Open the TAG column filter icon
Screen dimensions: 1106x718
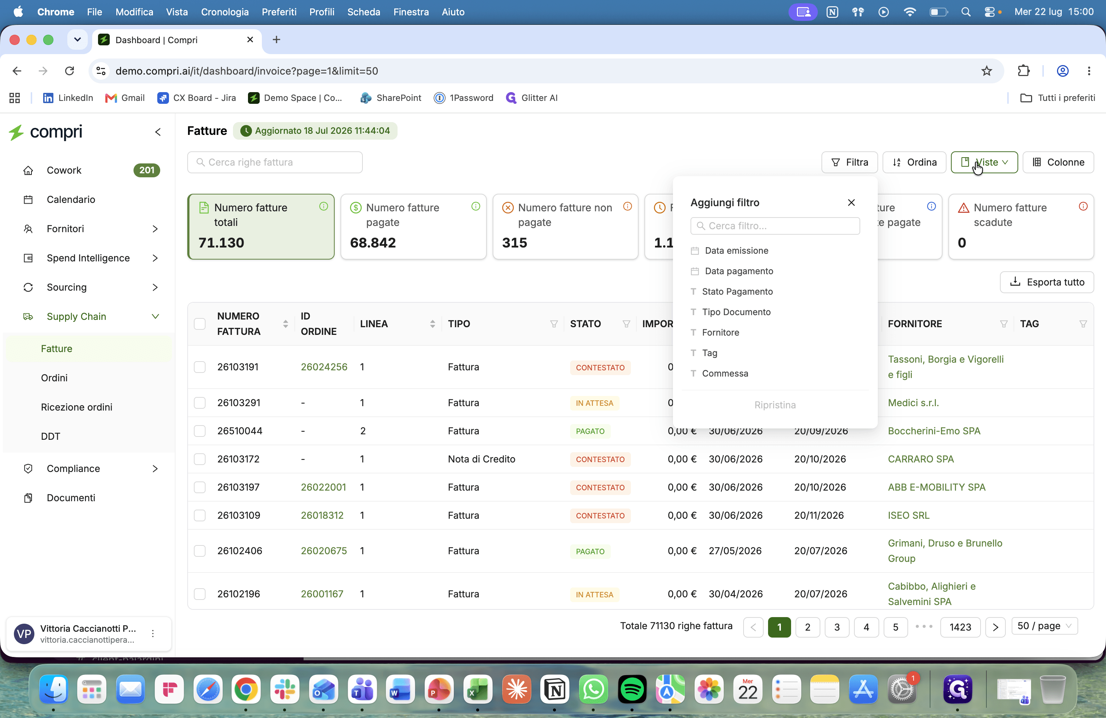tap(1083, 324)
